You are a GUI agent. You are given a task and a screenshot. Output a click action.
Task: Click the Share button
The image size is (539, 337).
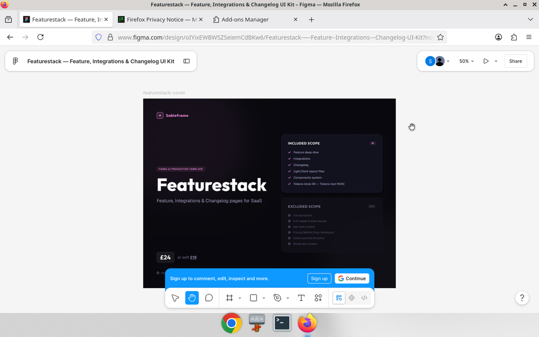(x=516, y=61)
